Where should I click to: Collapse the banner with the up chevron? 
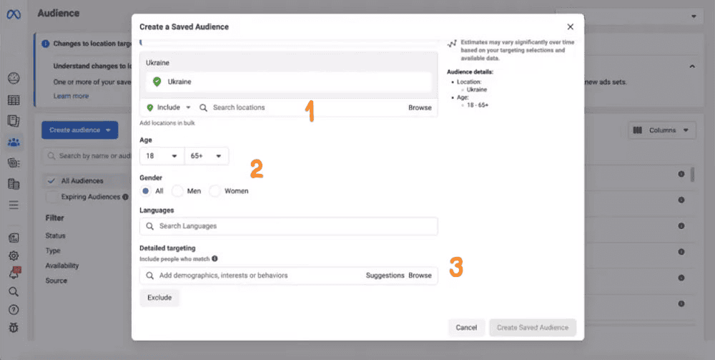point(692,66)
